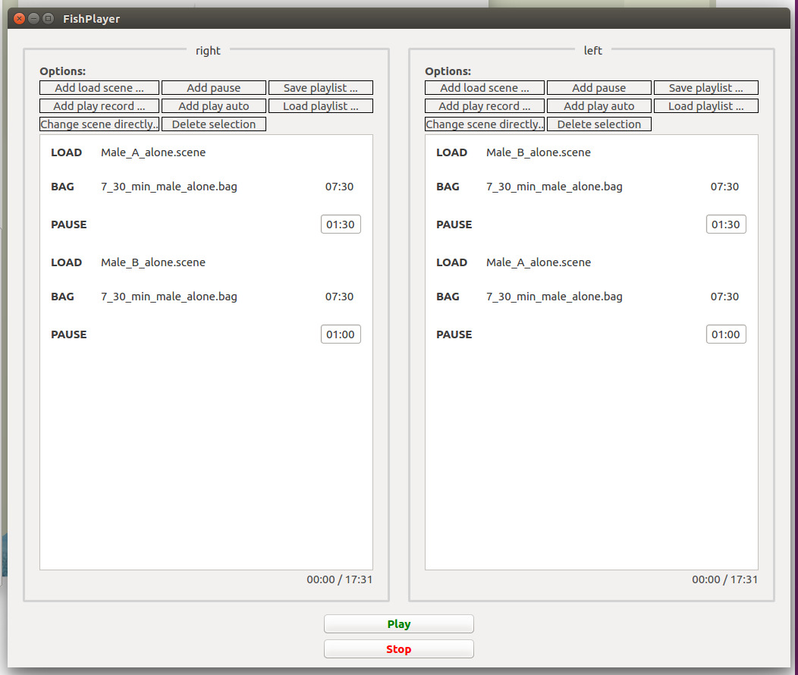The height and width of the screenshot is (675, 798).
Task: Click Add pause in right panel
Action: coord(214,87)
